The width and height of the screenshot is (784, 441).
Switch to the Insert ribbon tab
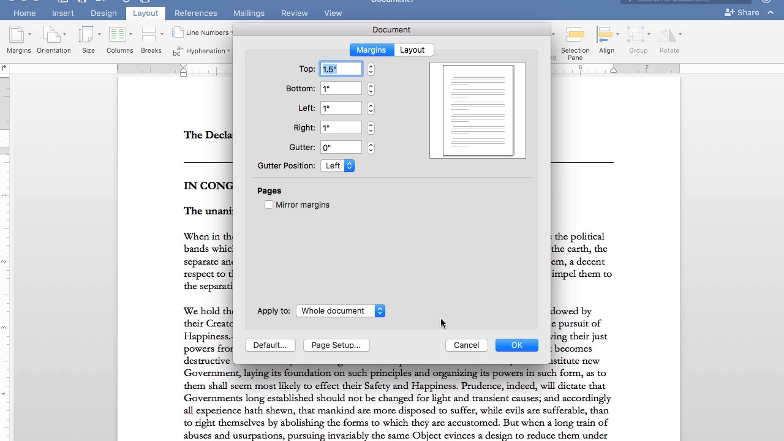coord(63,13)
